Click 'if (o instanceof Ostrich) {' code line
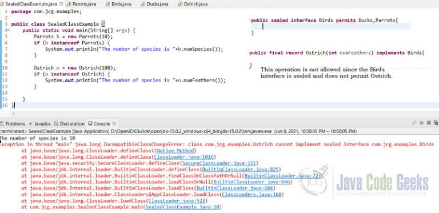 [x=72, y=74]
